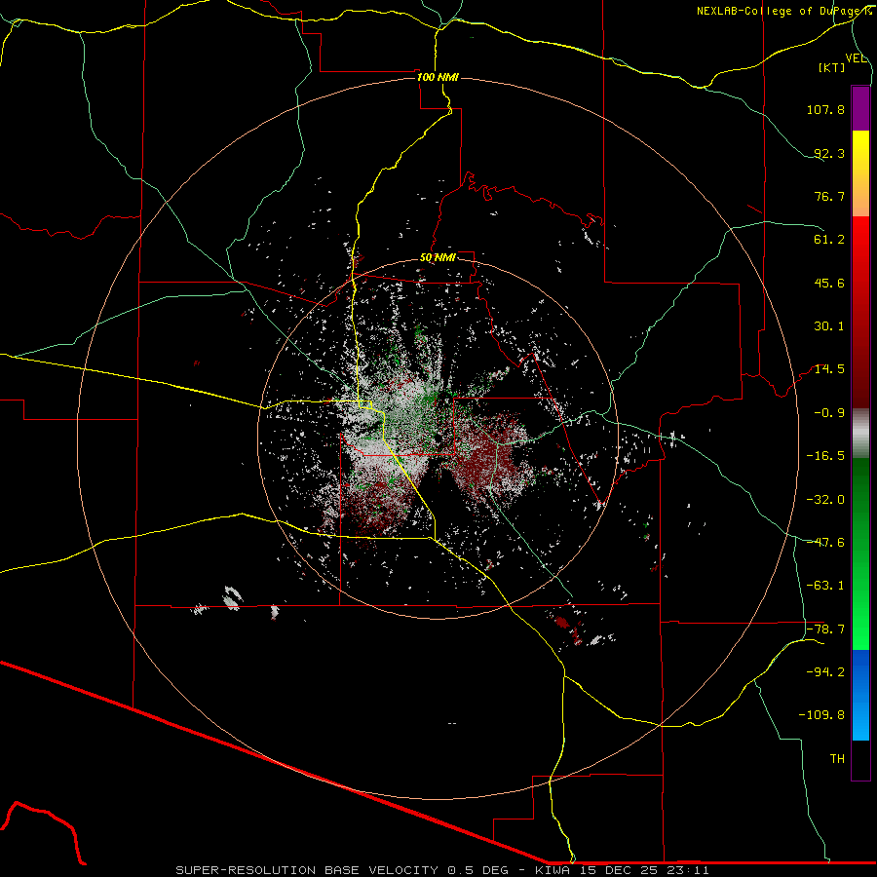
Task: Click the TH legend label
Action: pyautogui.click(x=837, y=759)
